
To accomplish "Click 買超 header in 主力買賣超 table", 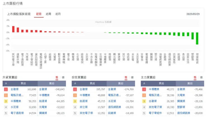I will (161, 83).
